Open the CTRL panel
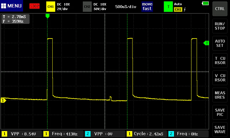Image resolution: width=230 pixels, height=138 pixels. 220,9
